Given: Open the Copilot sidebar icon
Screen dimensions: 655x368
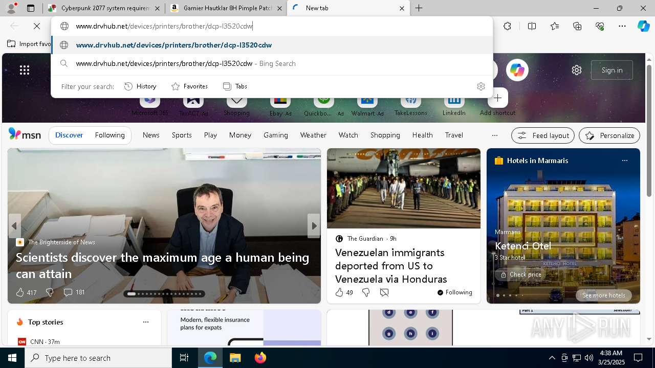Looking at the screenshot, I should pos(643,26).
